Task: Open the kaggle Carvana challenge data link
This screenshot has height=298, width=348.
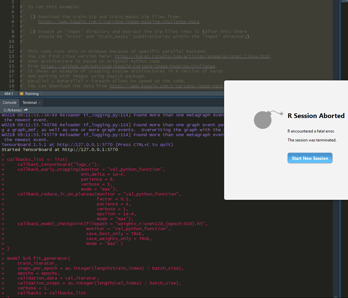Action: (119, 21)
